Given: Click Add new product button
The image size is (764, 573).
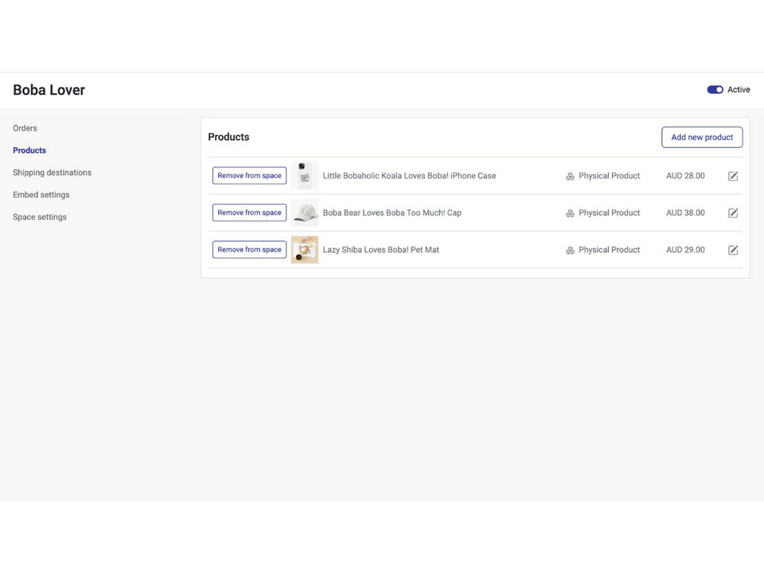Looking at the screenshot, I should coord(702,137).
